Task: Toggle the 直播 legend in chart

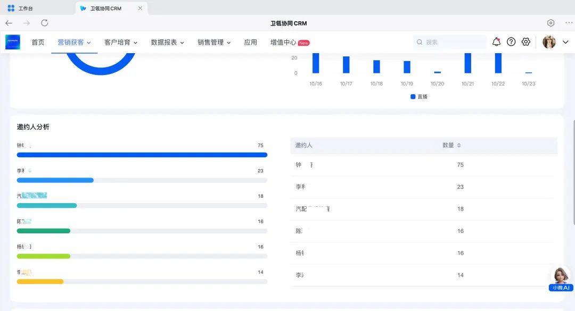Action: [419, 97]
